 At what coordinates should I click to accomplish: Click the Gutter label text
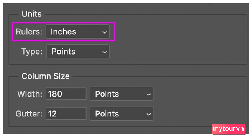[29, 114]
